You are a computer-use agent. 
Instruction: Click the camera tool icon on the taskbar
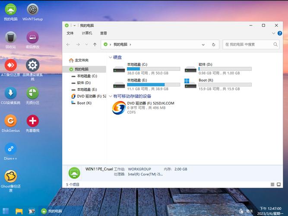click(x=32, y=211)
